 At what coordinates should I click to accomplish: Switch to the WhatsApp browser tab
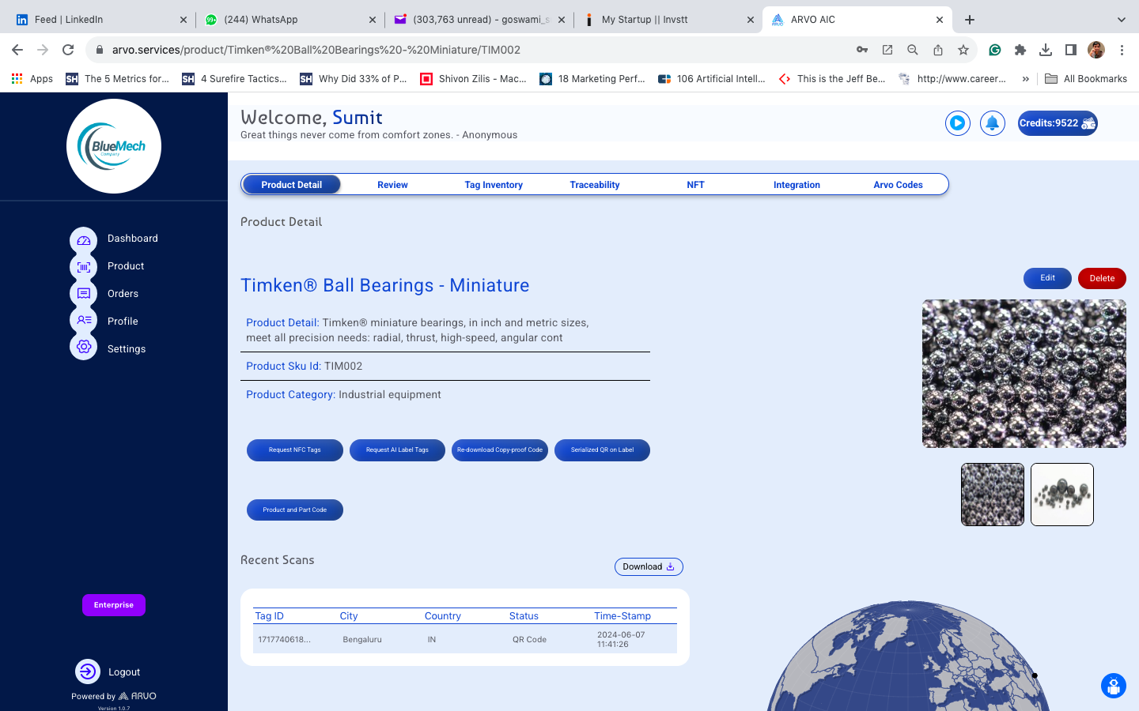289,20
